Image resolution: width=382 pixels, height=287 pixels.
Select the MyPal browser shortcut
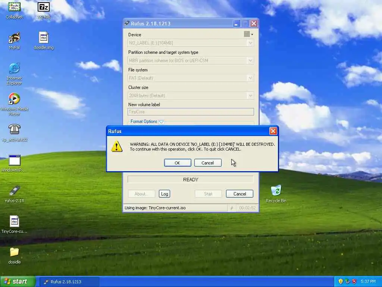15,41
